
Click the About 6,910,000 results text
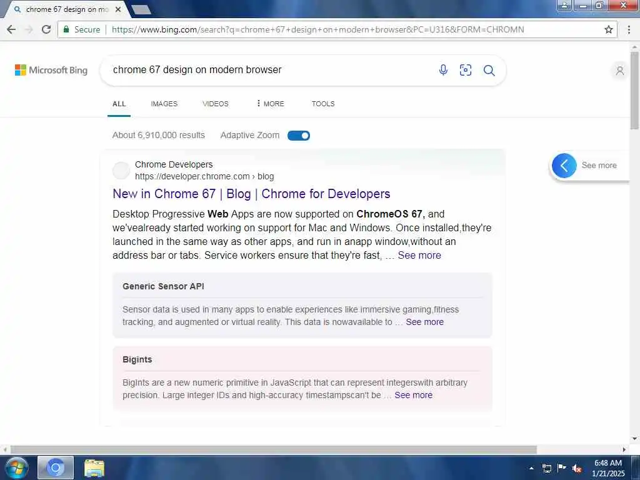coord(159,135)
